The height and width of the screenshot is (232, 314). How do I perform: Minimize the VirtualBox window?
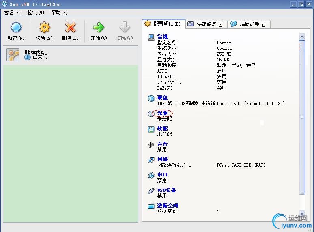[x=293, y=4]
